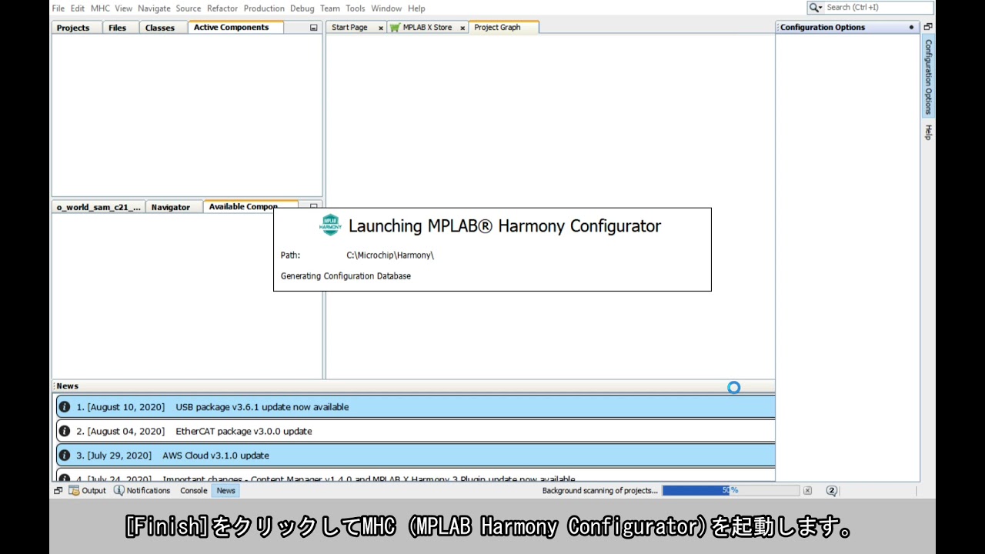This screenshot has height=554, width=985.
Task: Minimize the Active Components panel group
Action: [x=313, y=28]
